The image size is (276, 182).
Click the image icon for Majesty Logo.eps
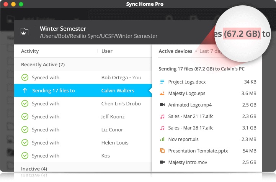[162, 93]
